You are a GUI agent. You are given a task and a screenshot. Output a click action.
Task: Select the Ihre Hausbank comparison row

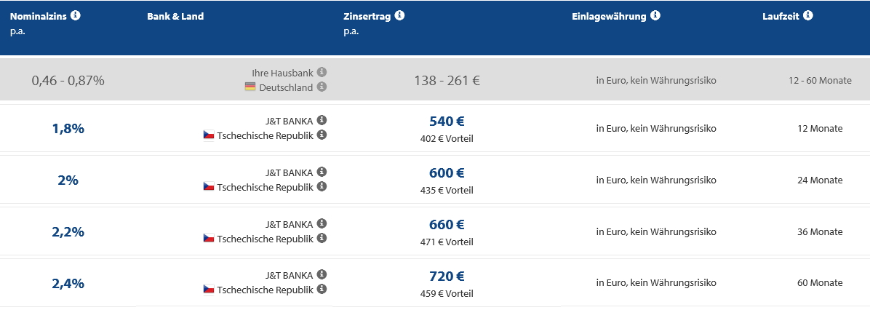click(435, 80)
